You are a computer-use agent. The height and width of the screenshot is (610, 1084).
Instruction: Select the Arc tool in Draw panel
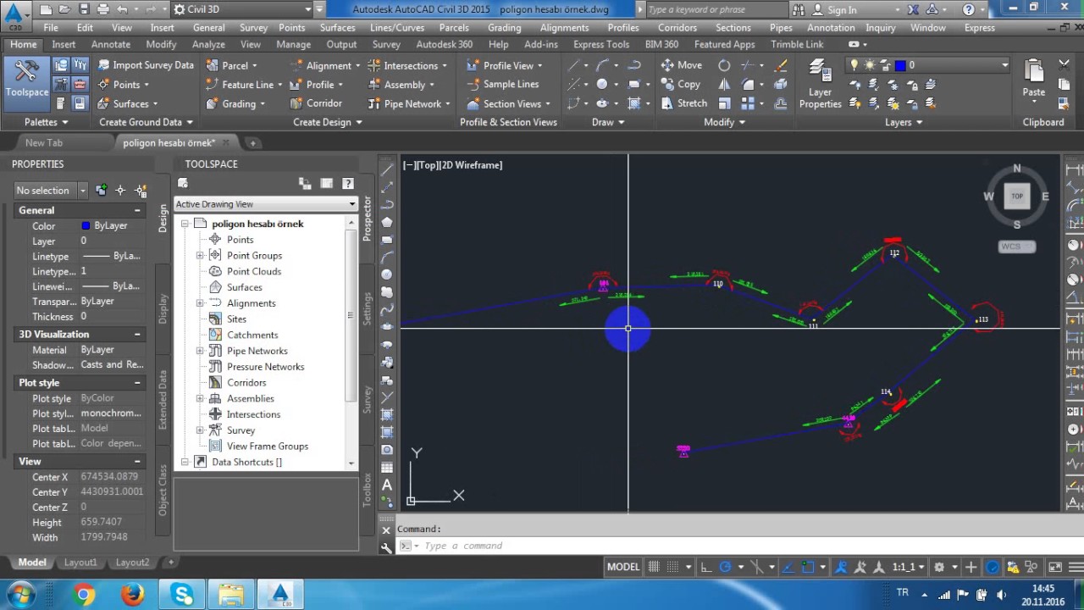pos(602,65)
